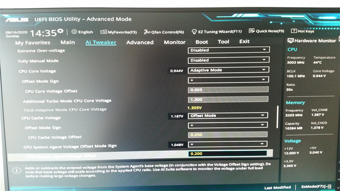
Task: Click the EzMode exit arrow icon
Action: [329, 186]
